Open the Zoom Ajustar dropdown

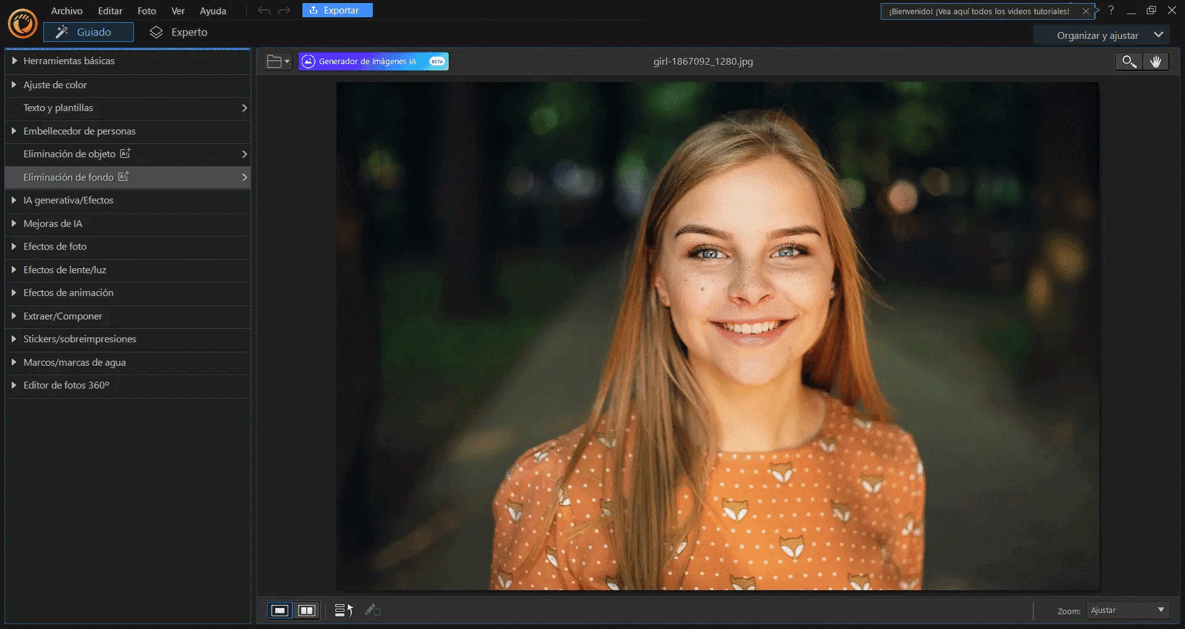pos(1127,610)
